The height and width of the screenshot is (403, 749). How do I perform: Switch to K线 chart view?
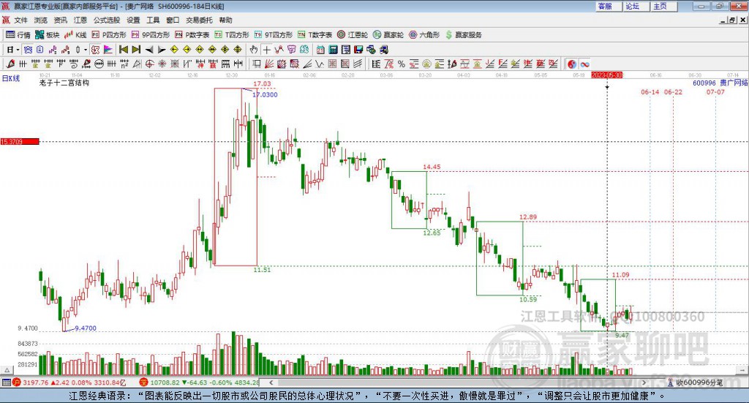point(75,35)
